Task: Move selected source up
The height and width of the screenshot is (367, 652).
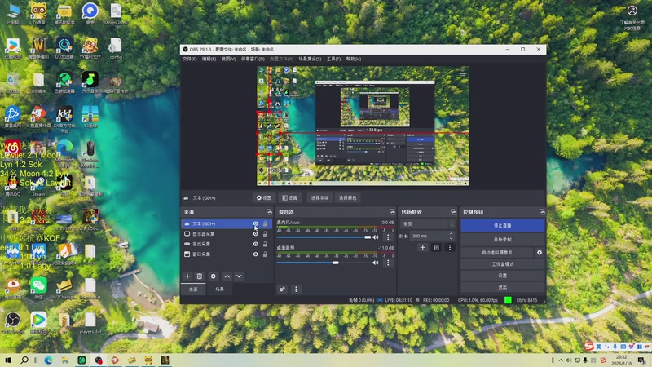Action: click(227, 276)
